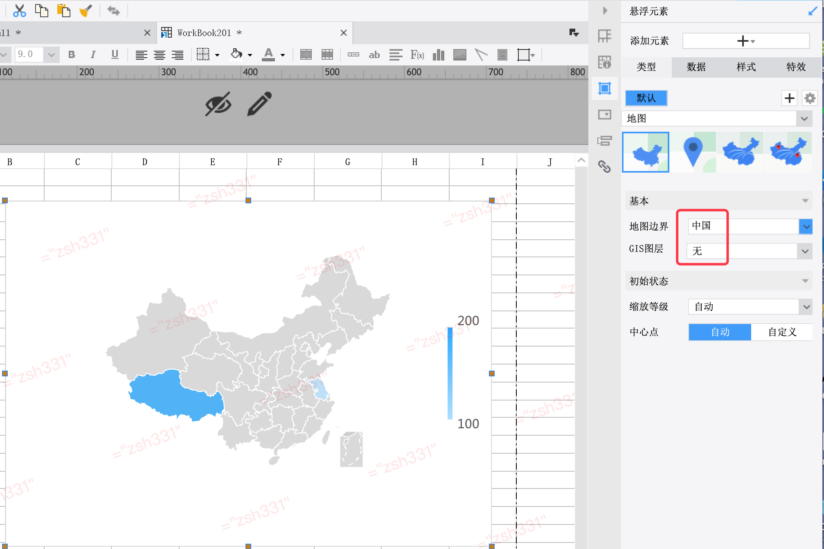824x549 pixels.
Task: Click the pencil edit icon
Action: tap(259, 103)
